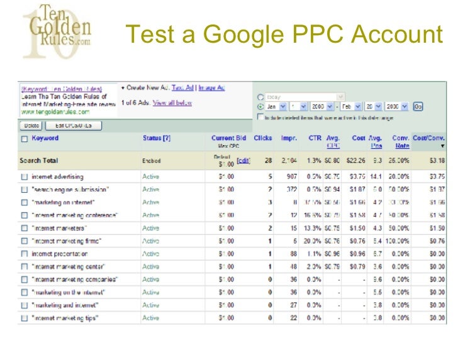
Task: Open the end day '20' dropdown
Action: coord(373,106)
